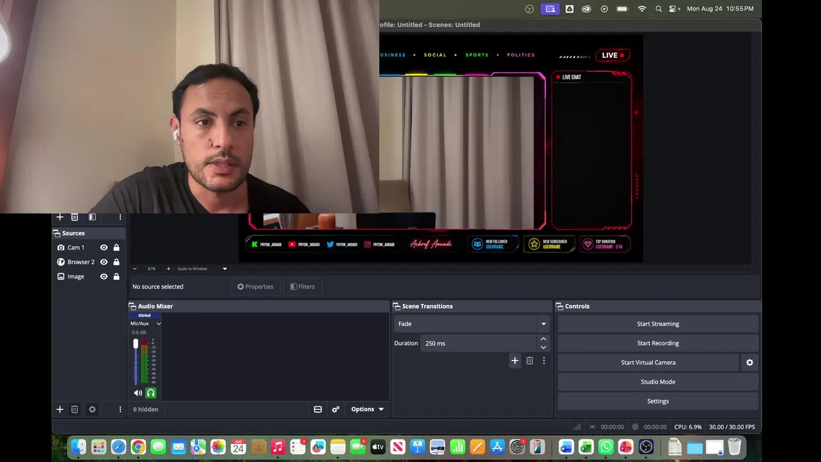Click the Global label in Audio Mixer
Image resolution: width=821 pixels, height=462 pixels.
[x=144, y=316]
